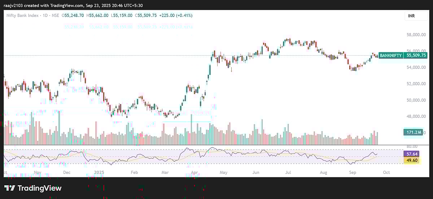Select the RSI value 57.64 label
The height and width of the screenshot is (199, 433).
412,154
